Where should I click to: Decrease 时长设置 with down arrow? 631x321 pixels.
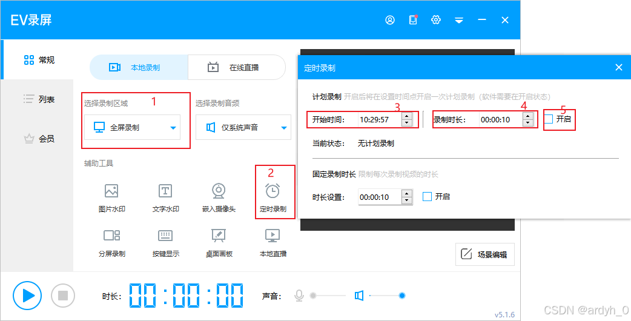pos(408,200)
